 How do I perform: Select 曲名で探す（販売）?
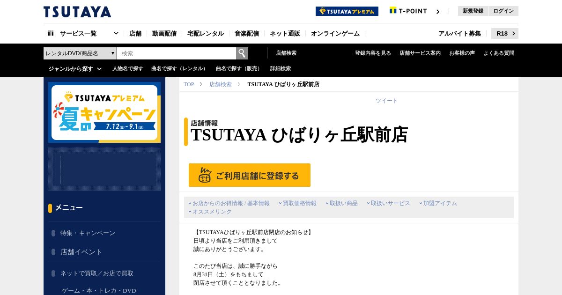point(239,68)
